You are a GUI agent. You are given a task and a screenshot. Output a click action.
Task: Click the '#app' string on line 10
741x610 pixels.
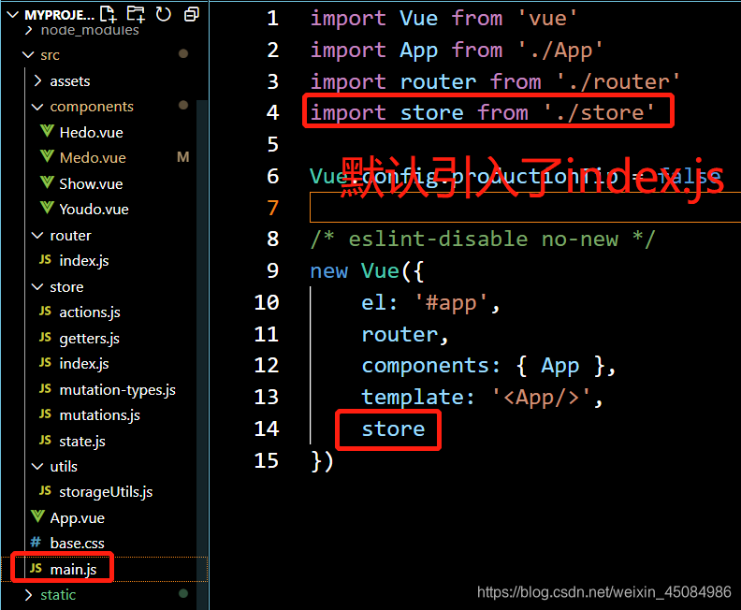(451, 303)
